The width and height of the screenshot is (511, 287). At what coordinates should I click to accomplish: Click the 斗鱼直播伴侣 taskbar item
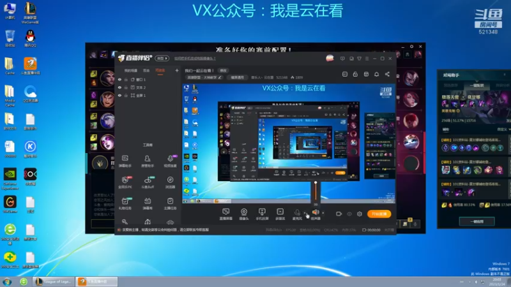[x=96, y=281]
